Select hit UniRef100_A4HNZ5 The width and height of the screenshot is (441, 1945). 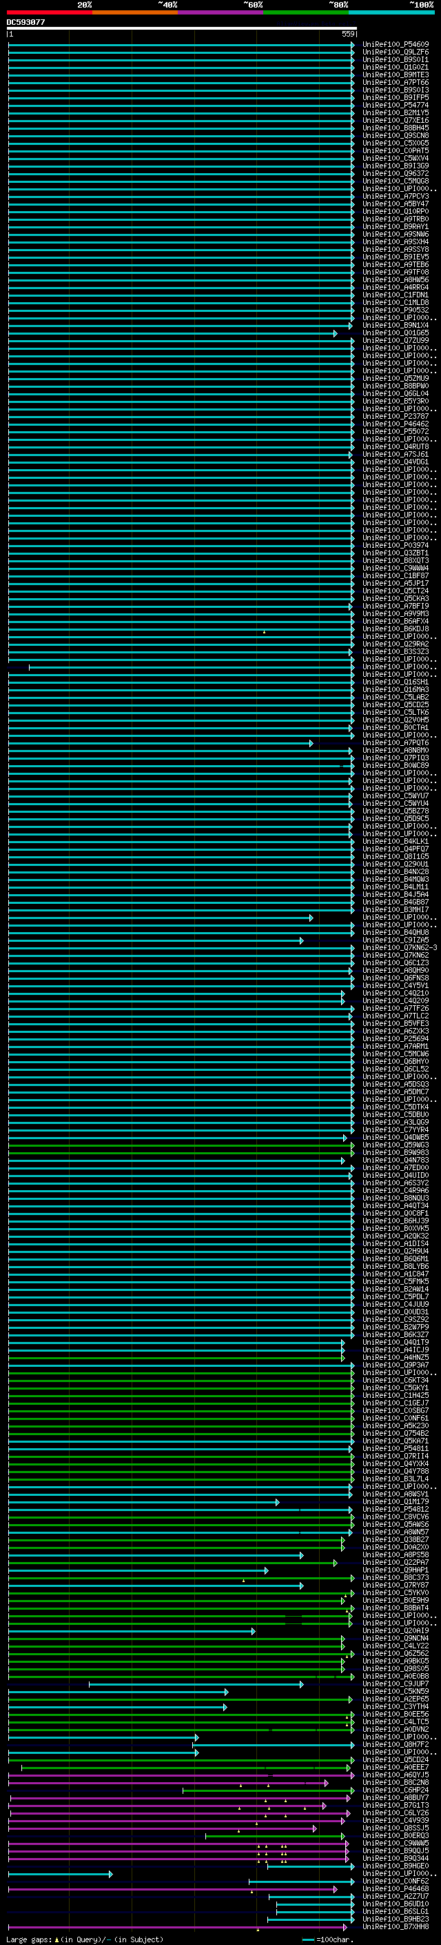(x=396, y=1358)
